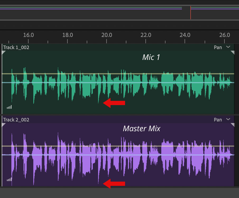This screenshot has width=239, height=198.
Task: Click the 16.0 mark on the time ruler
Action: coord(28,35)
